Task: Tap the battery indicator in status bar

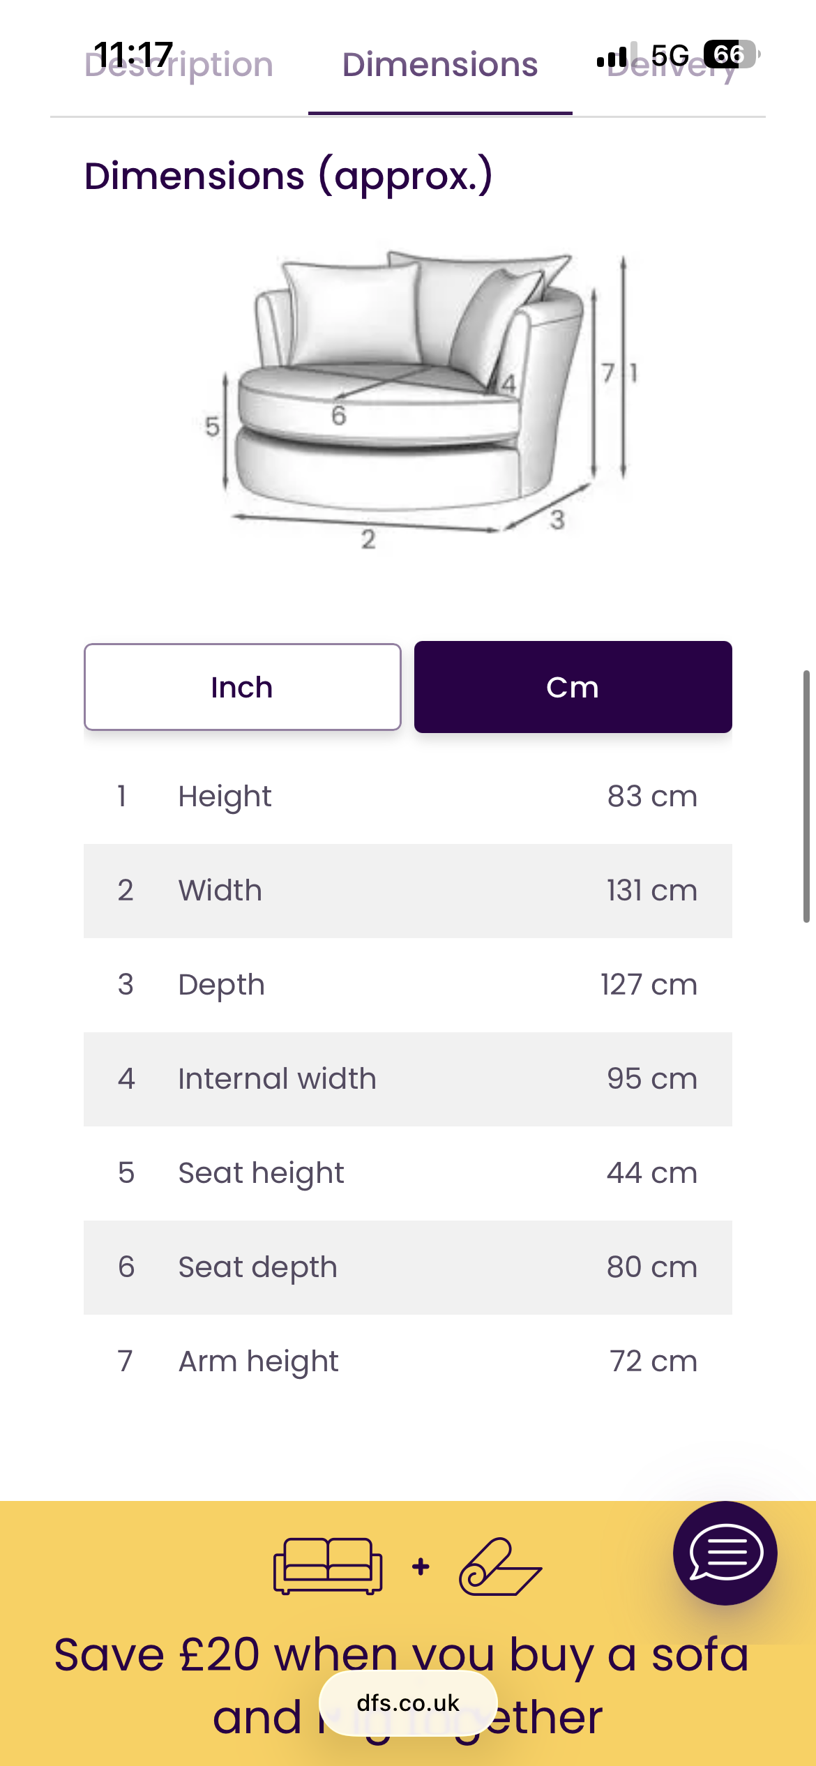Action: pos(729,54)
